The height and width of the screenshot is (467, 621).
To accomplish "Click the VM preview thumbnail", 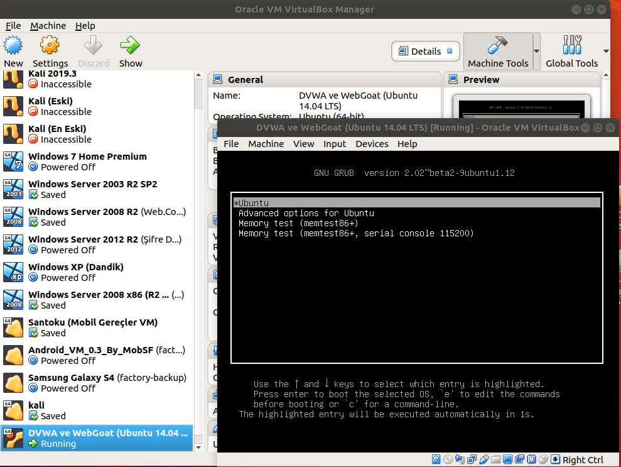I will tap(521, 107).
